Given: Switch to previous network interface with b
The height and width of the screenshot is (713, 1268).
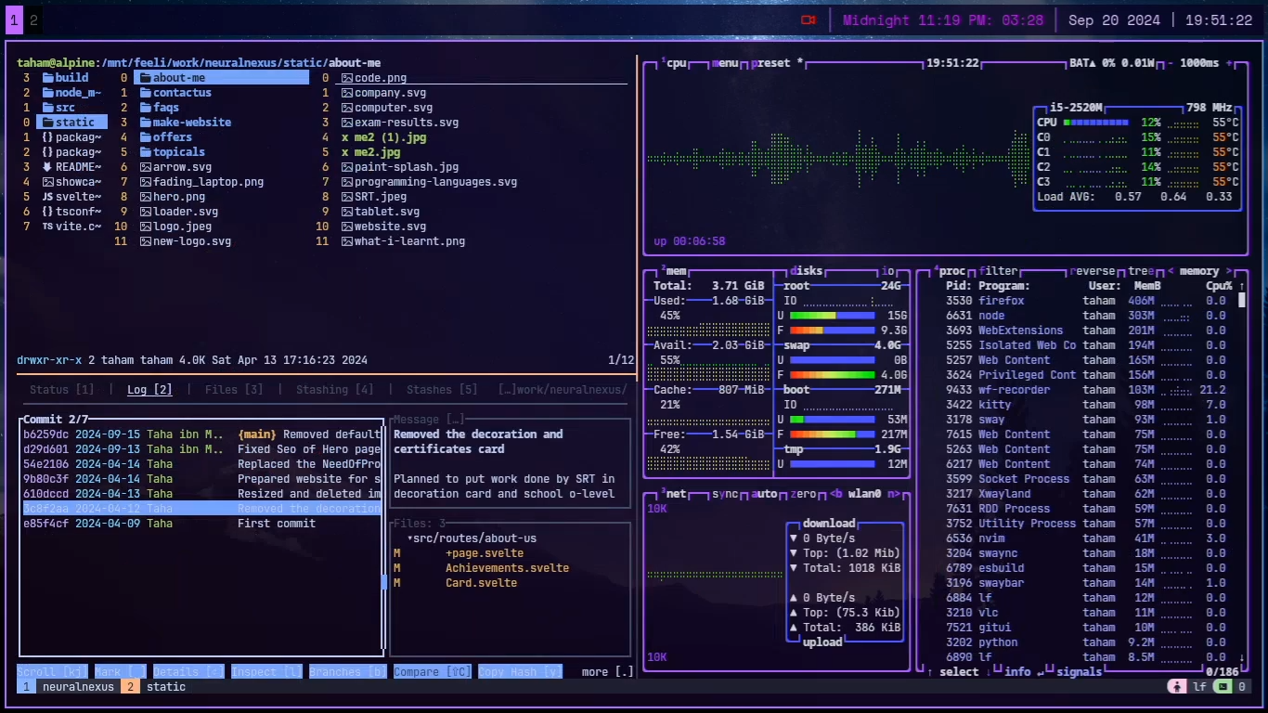Looking at the screenshot, I should coord(836,494).
